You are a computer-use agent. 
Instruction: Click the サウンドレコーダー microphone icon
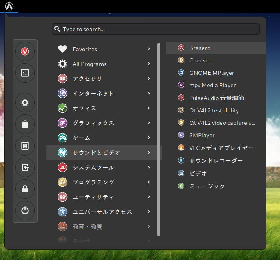[181, 160]
